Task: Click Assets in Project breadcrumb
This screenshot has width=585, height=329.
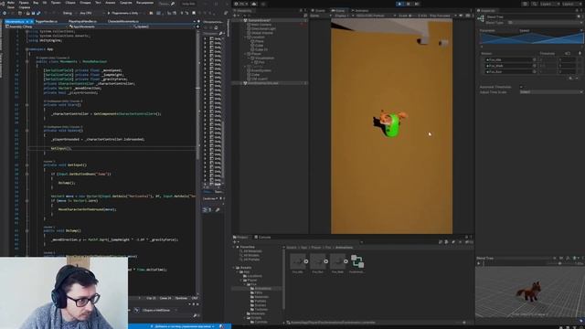Action: click(292, 248)
